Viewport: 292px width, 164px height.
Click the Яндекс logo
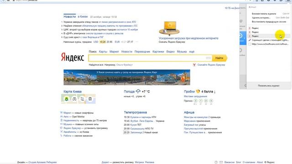[x=73, y=57]
